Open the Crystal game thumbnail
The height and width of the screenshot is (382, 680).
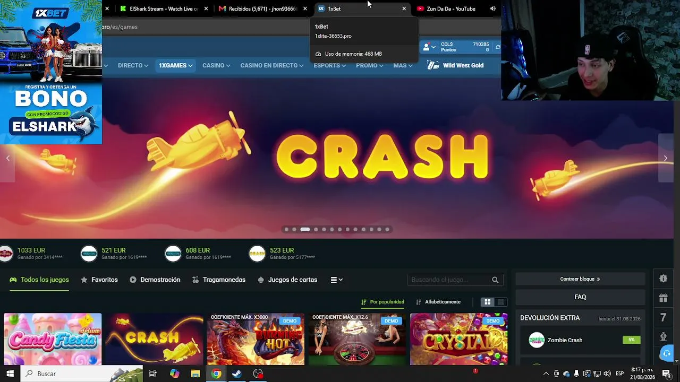[x=459, y=339]
